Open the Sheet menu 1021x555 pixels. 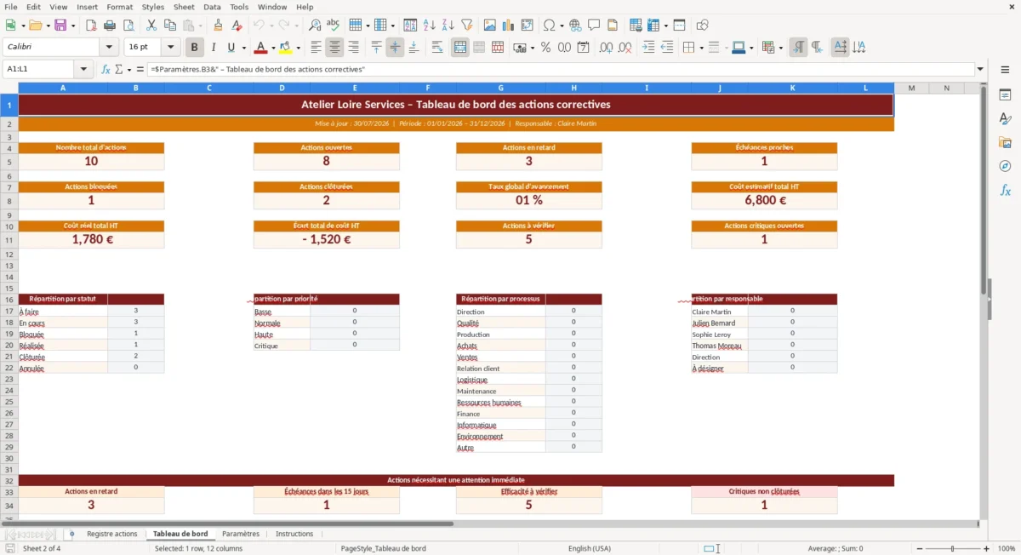click(184, 7)
